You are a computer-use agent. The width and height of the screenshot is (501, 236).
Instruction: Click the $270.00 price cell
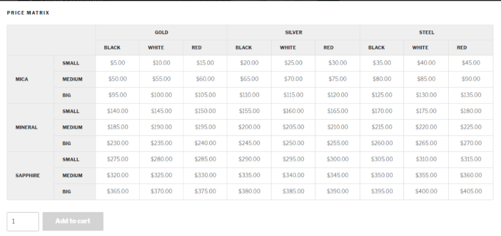coord(470,144)
